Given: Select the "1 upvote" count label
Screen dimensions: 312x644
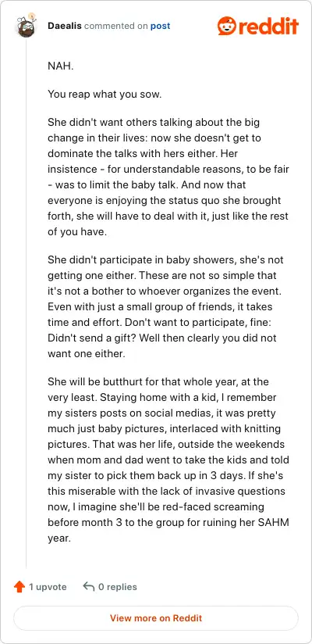Looking at the screenshot, I should (48, 587).
